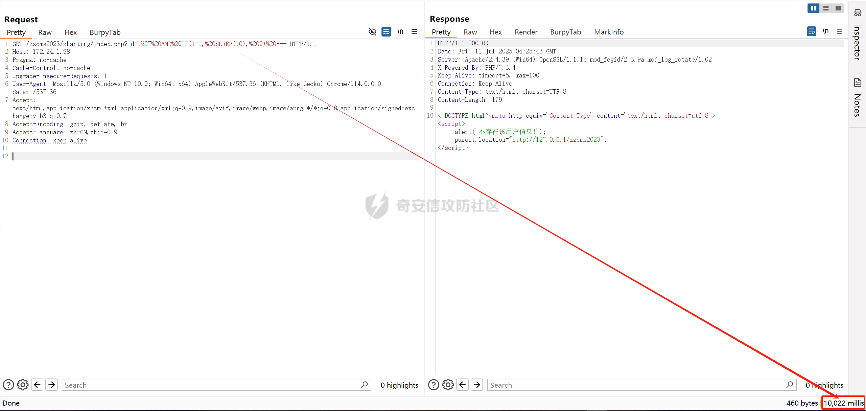The width and height of the screenshot is (866, 411).
Task: Toggle show newline characters in Request panel
Action: (400, 32)
